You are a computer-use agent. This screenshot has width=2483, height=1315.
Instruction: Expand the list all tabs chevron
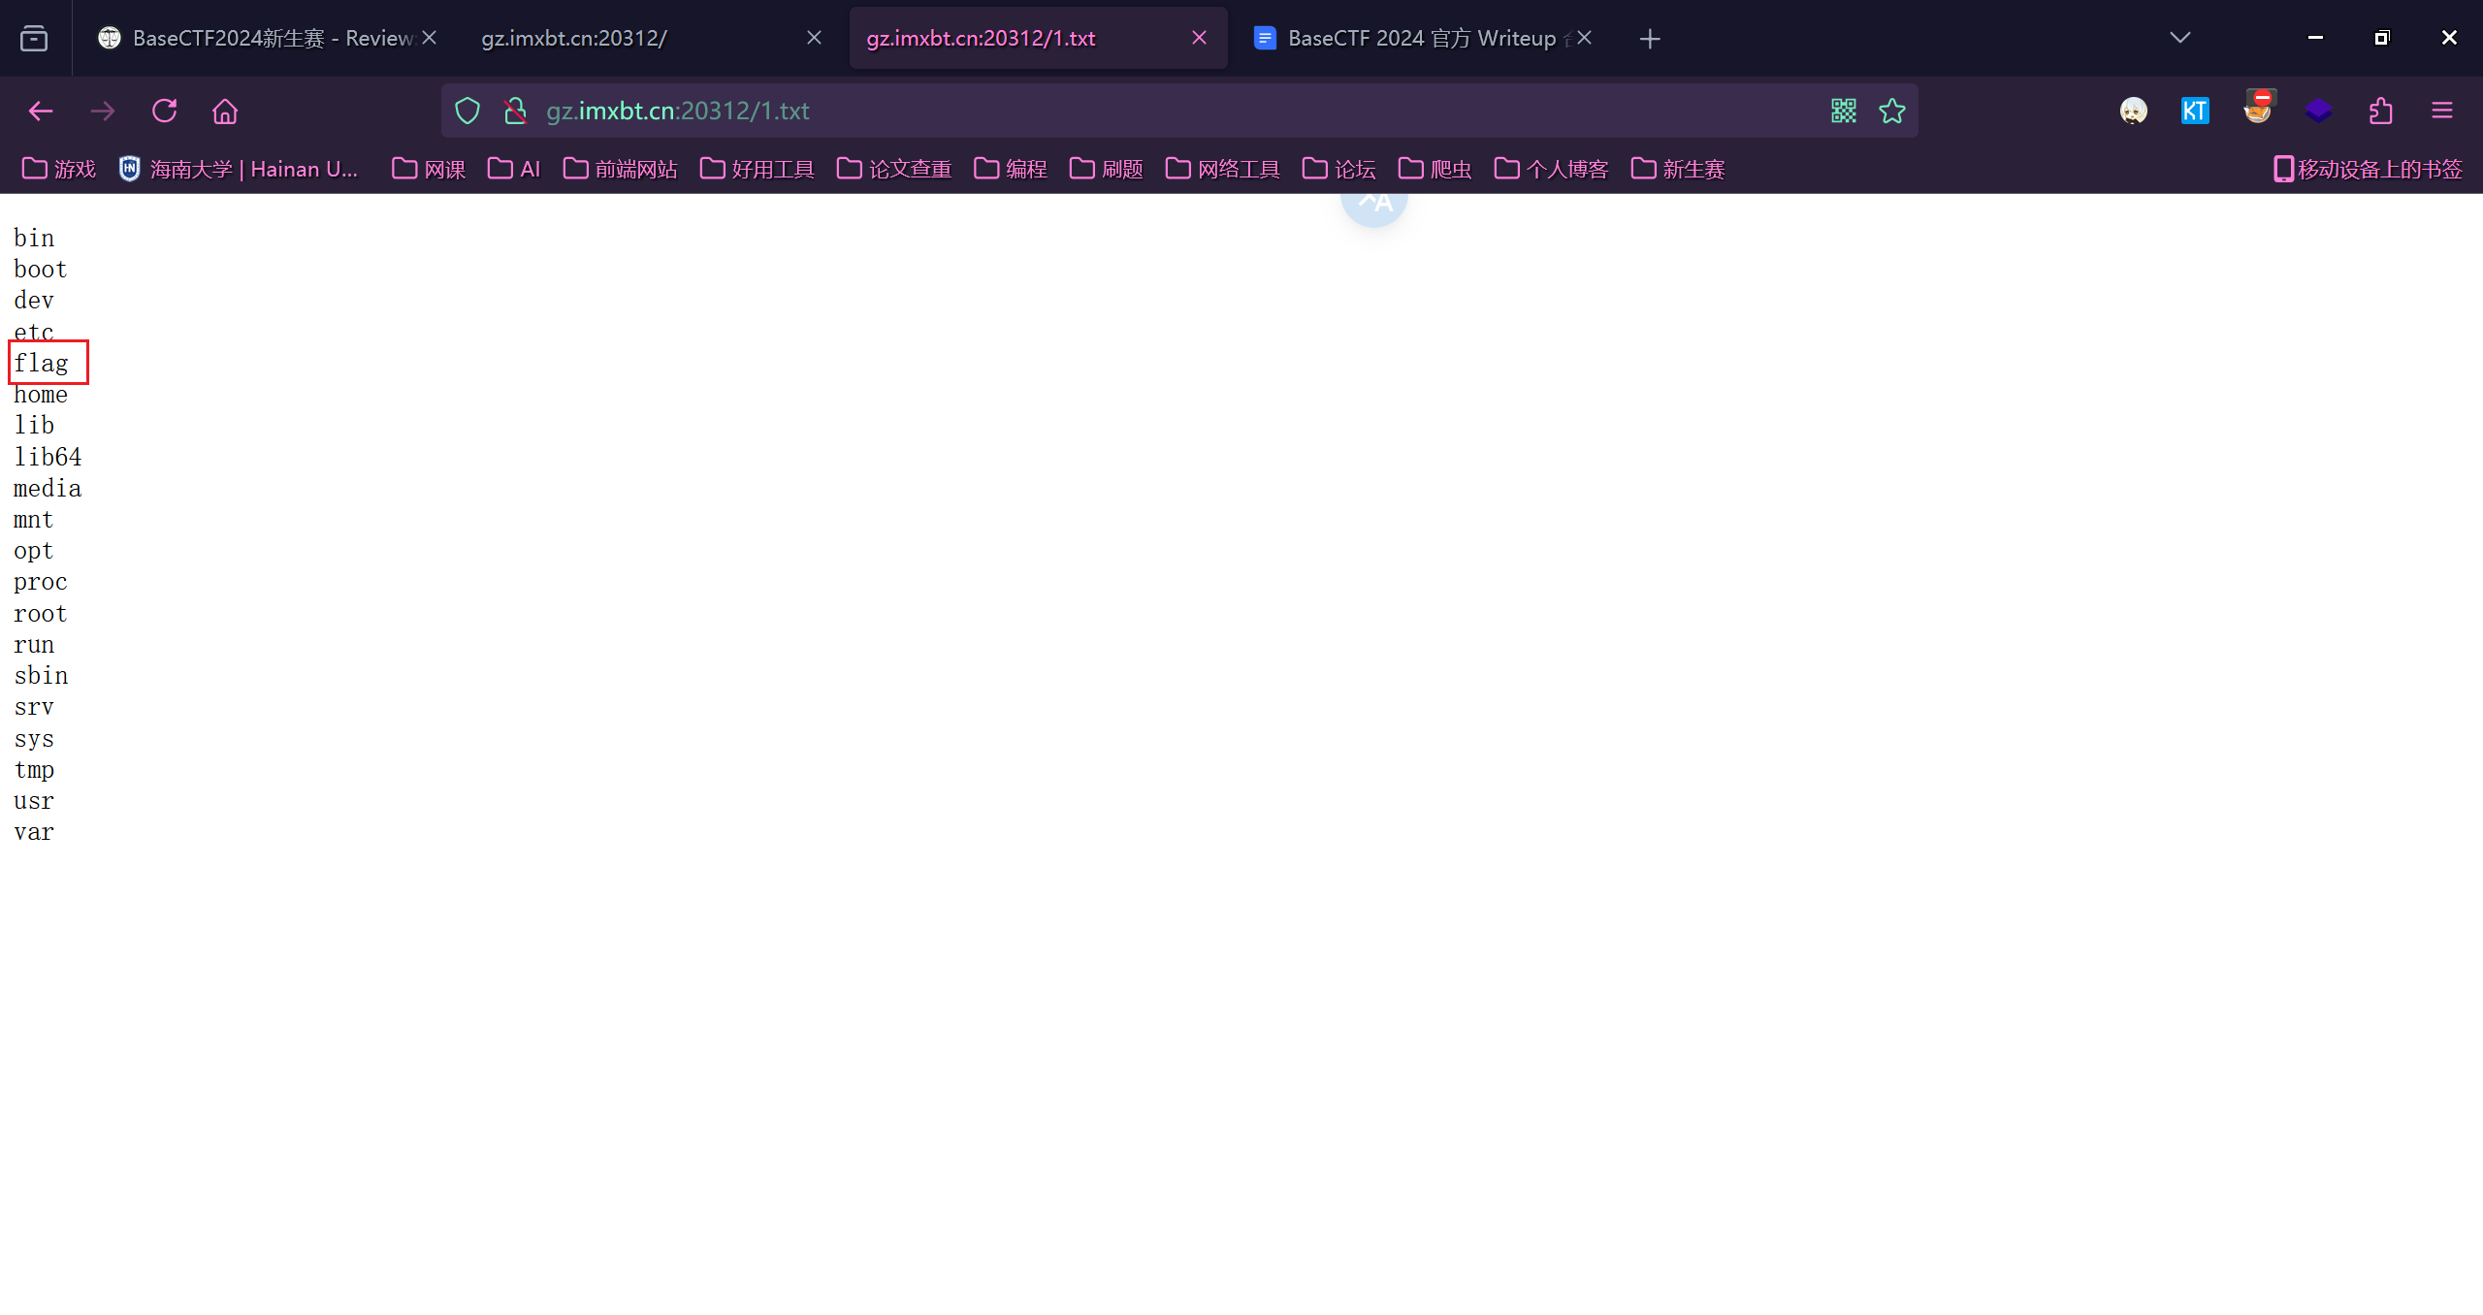point(2180,38)
